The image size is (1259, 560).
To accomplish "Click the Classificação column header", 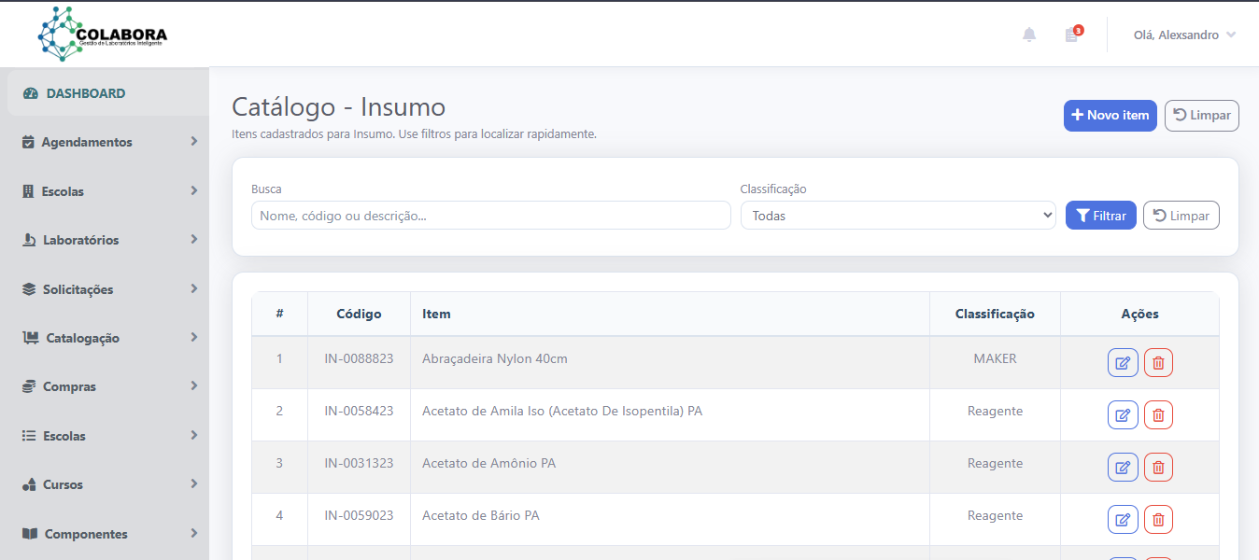I will coord(995,314).
